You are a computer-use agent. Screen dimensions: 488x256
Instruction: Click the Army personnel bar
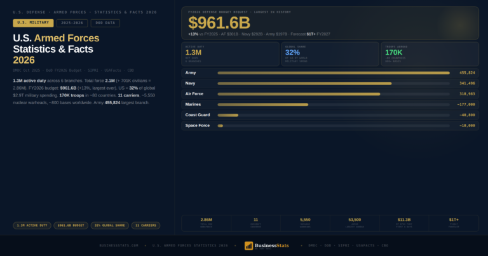334,73
